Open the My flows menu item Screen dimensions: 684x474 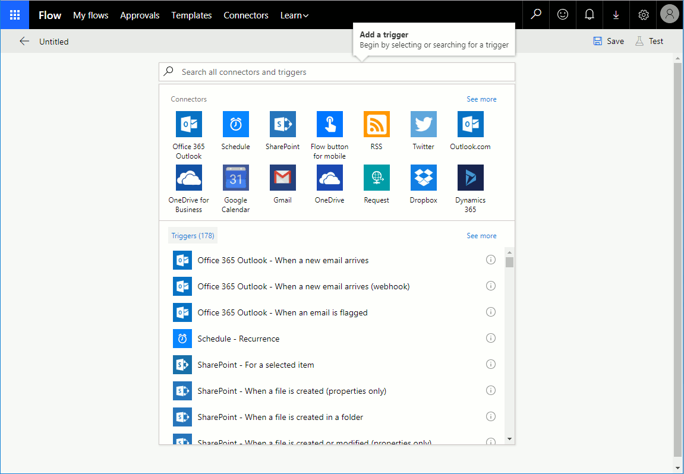(91, 15)
